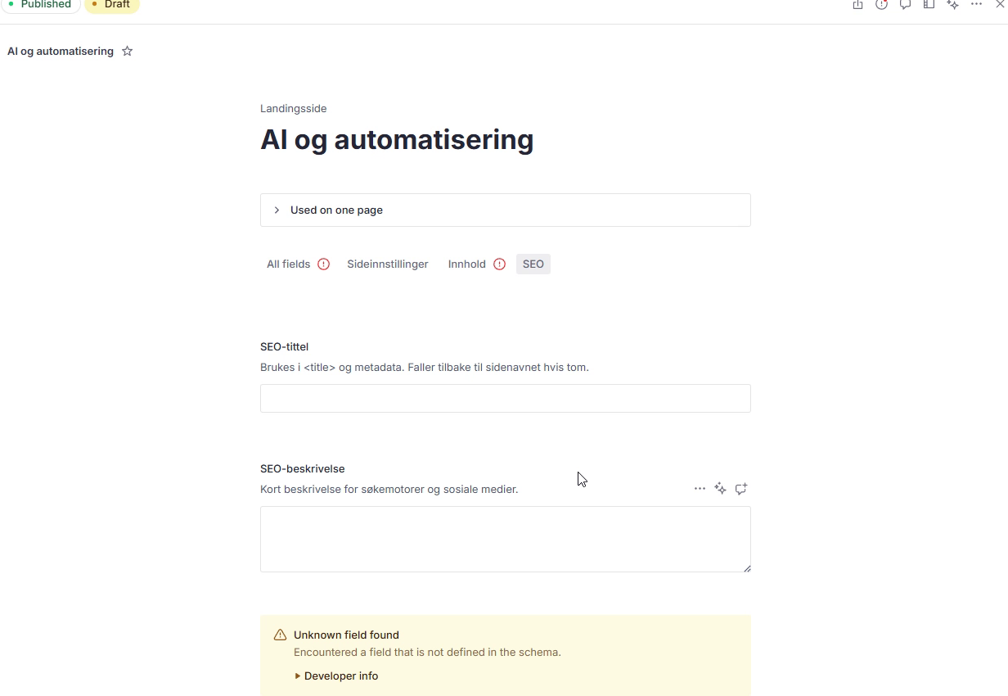Screen dimensions: 1008x696
Task: Open the SEO-beskrivelse field actions menu
Action: pyautogui.click(x=700, y=489)
